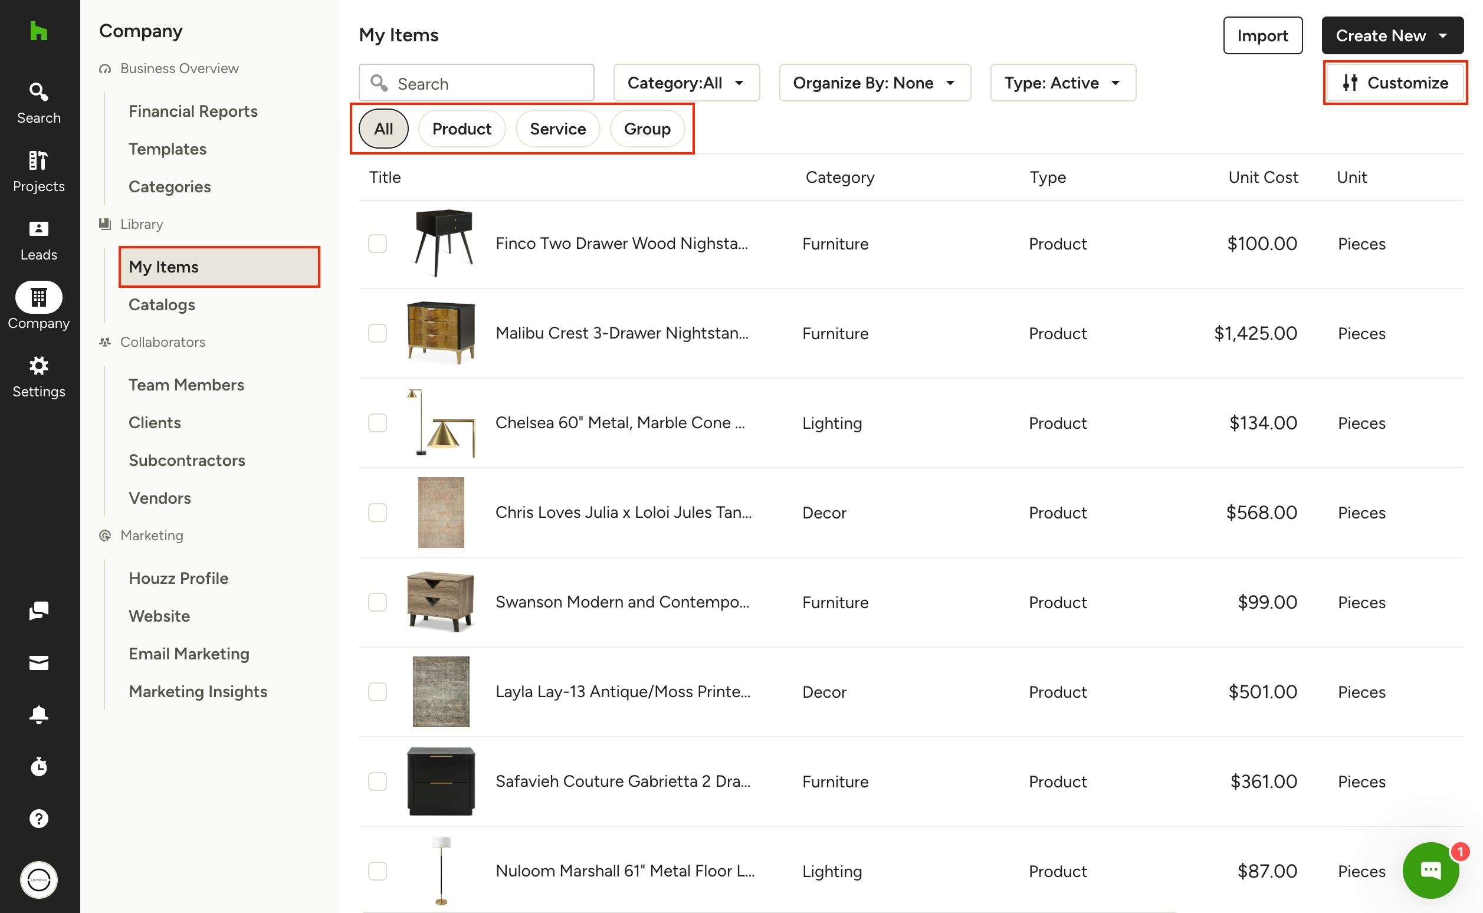Open the Type: Active dropdown
The image size is (1483, 913).
coord(1063,83)
